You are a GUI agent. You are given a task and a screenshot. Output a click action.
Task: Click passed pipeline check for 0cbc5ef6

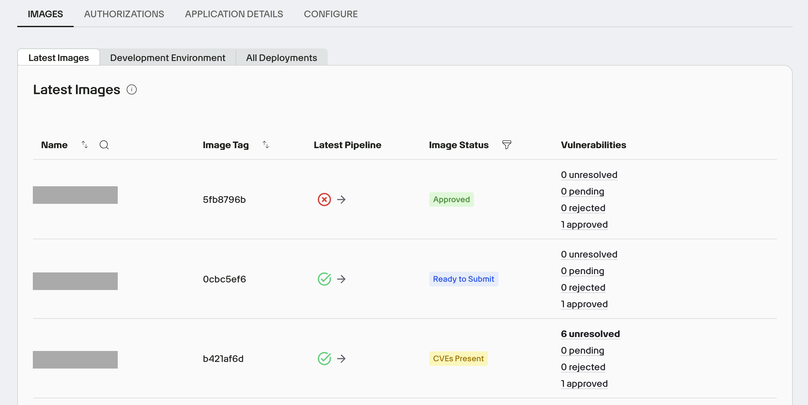[x=324, y=279]
